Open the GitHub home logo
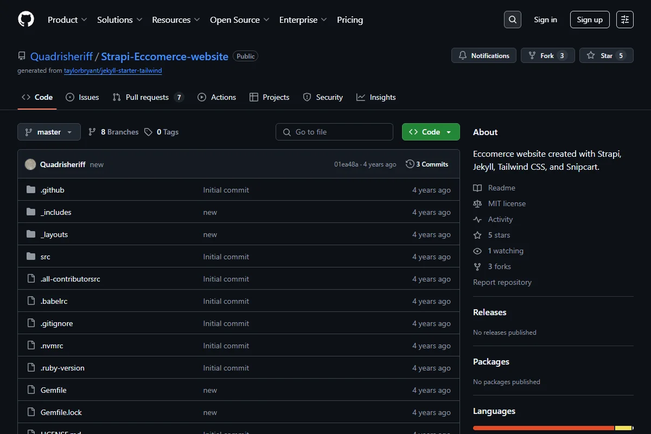Image resolution: width=651 pixels, height=434 pixels. [x=26, y=20]
